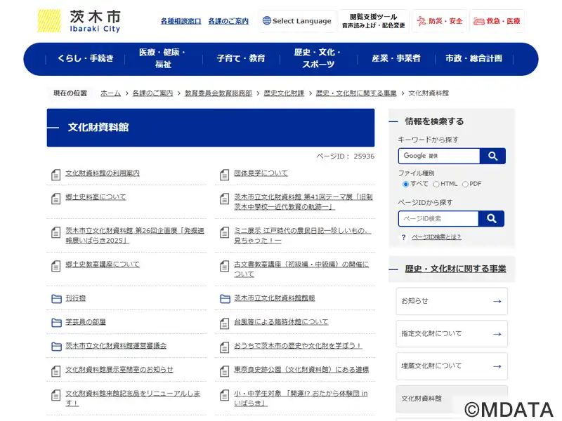The height and width of the screenshot is (421, 562).
Task: Click the page ID search input field
Action: 438,219
